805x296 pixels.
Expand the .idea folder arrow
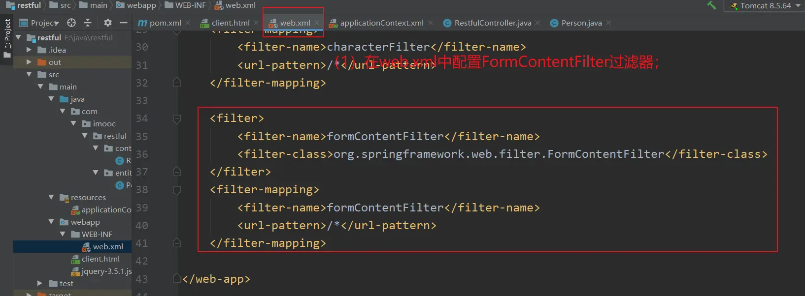tap(29, 50)
